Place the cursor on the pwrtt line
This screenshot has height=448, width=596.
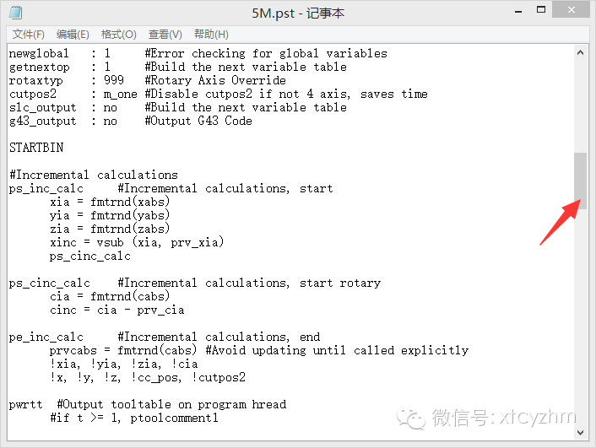[25, 404]
